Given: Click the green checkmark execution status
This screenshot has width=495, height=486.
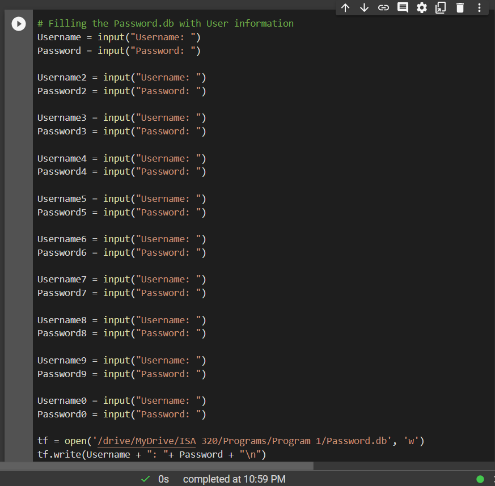Looking at the screenshot, I should [x=146, y=479].
